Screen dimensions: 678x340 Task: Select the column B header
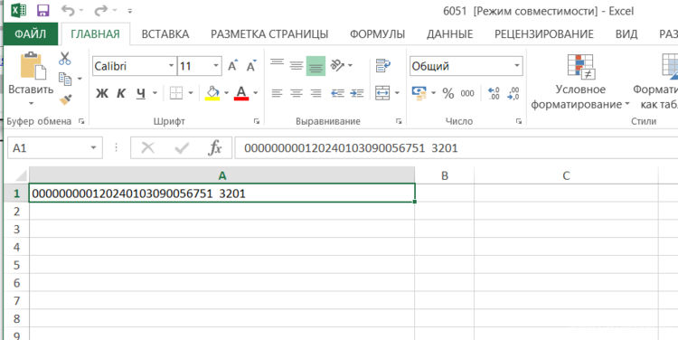point(444,175)
